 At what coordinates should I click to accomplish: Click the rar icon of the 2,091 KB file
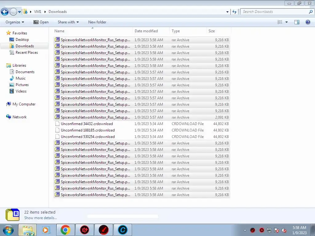[57, 117]
